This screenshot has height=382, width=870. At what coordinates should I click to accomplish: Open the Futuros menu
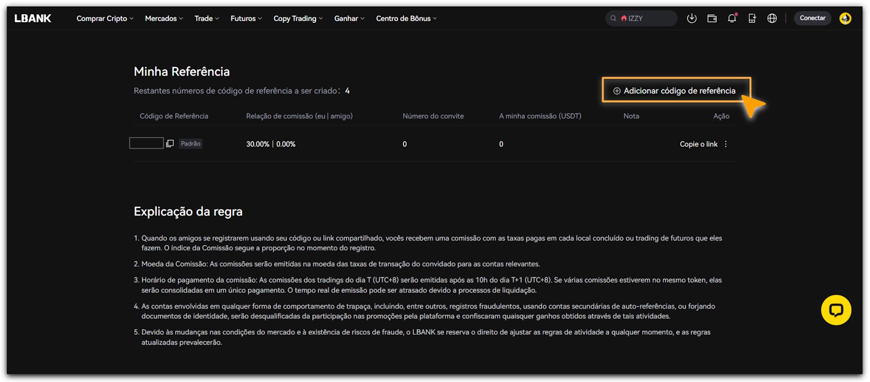point(246,18)
